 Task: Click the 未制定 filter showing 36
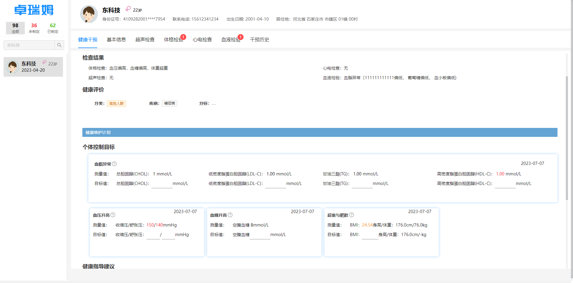(x=34, y=28)
